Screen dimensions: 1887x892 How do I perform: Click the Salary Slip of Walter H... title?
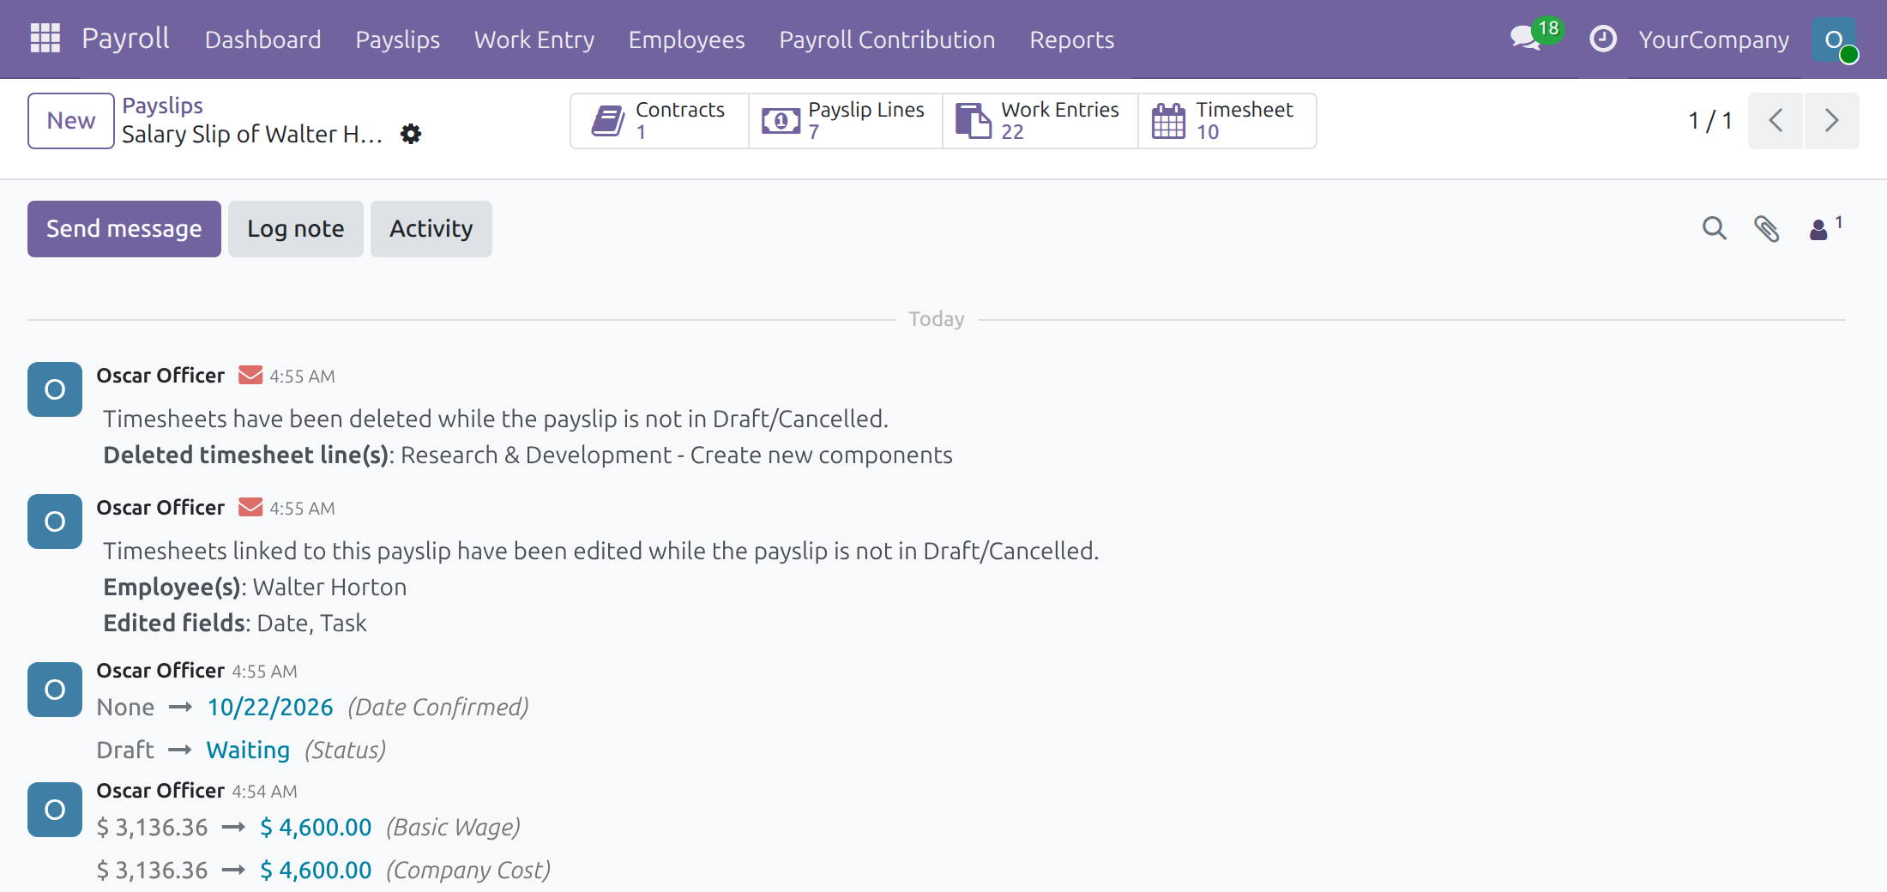[252, 135]
